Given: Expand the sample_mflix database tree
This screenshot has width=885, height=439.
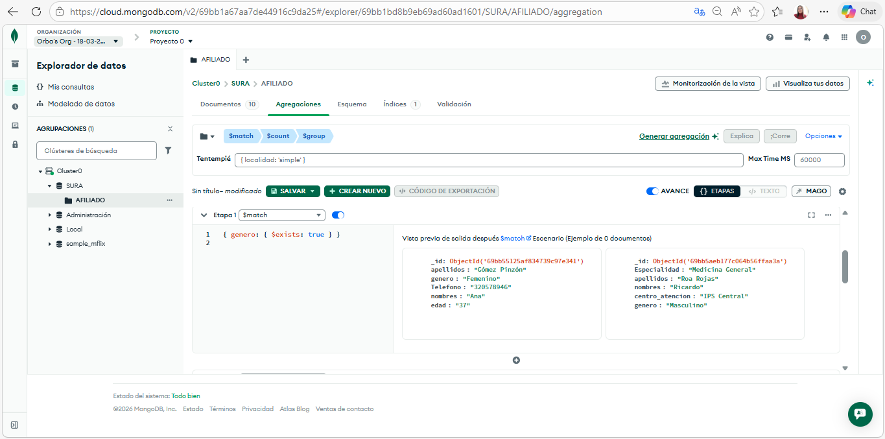Looking at the screenshot, I should (x=50, y=244).
